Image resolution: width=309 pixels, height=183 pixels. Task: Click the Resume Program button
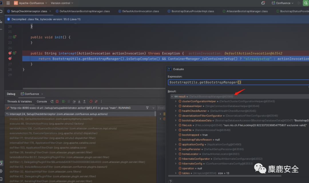[x=64, y=101]
